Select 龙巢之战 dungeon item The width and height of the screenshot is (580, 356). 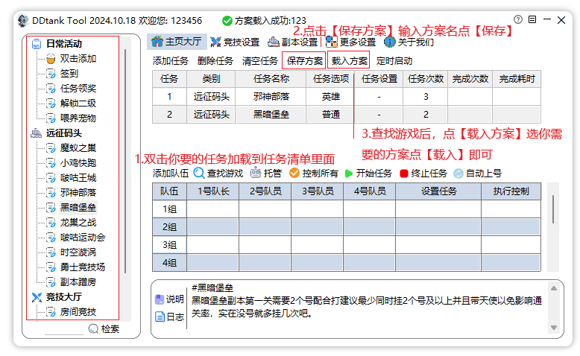pos(78,222)
